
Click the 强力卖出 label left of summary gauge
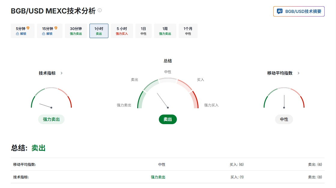point(124,105)
